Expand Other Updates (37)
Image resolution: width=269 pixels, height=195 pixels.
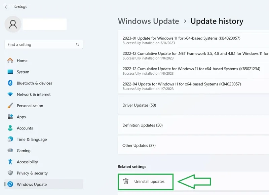coord(194,146)
